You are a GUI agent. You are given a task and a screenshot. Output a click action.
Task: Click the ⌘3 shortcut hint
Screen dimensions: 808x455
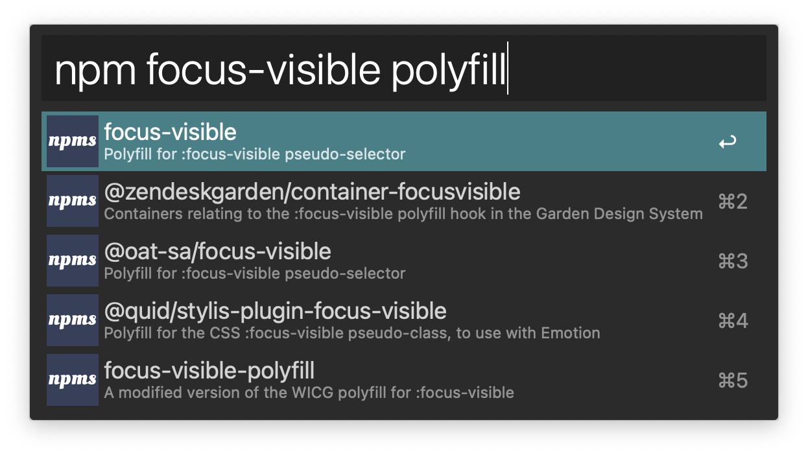(733, 261)
